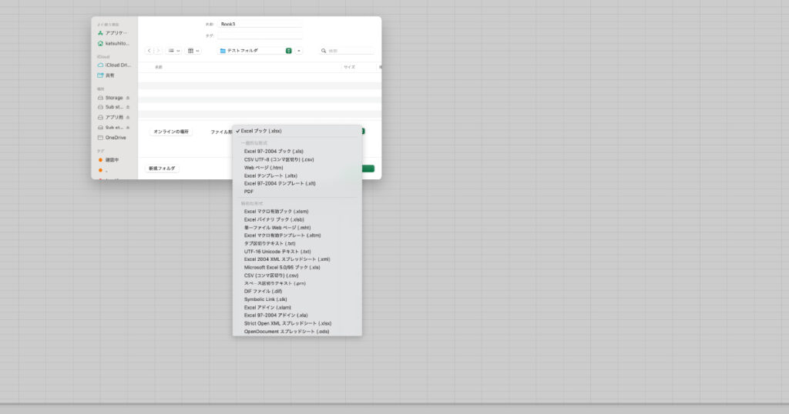Select the Storage volume in the sidebar
Image resolution: width=789 pixels, height=414 pixels.
(x=111, y=98)
